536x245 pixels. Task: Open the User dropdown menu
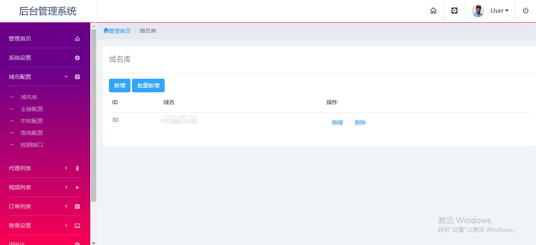[x=499, y=11]
